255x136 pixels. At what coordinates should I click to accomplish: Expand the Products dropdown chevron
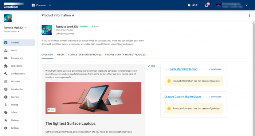point(50,5)
